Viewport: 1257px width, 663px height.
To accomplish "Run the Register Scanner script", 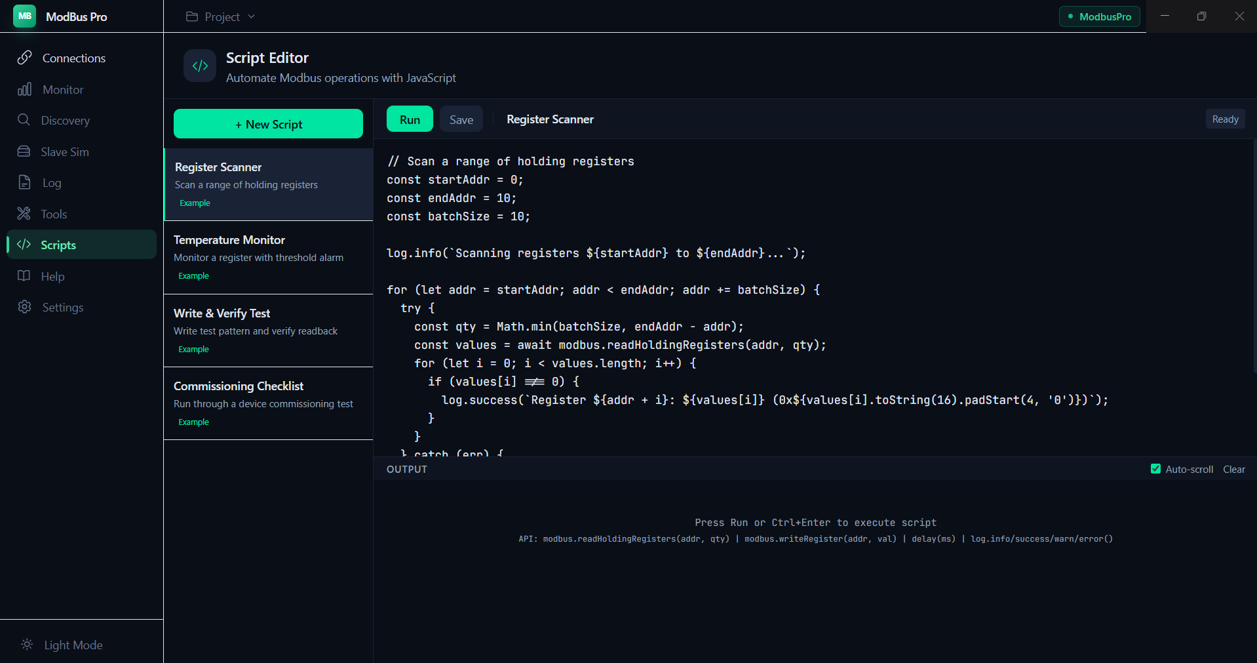I will (x=409, y=119).
